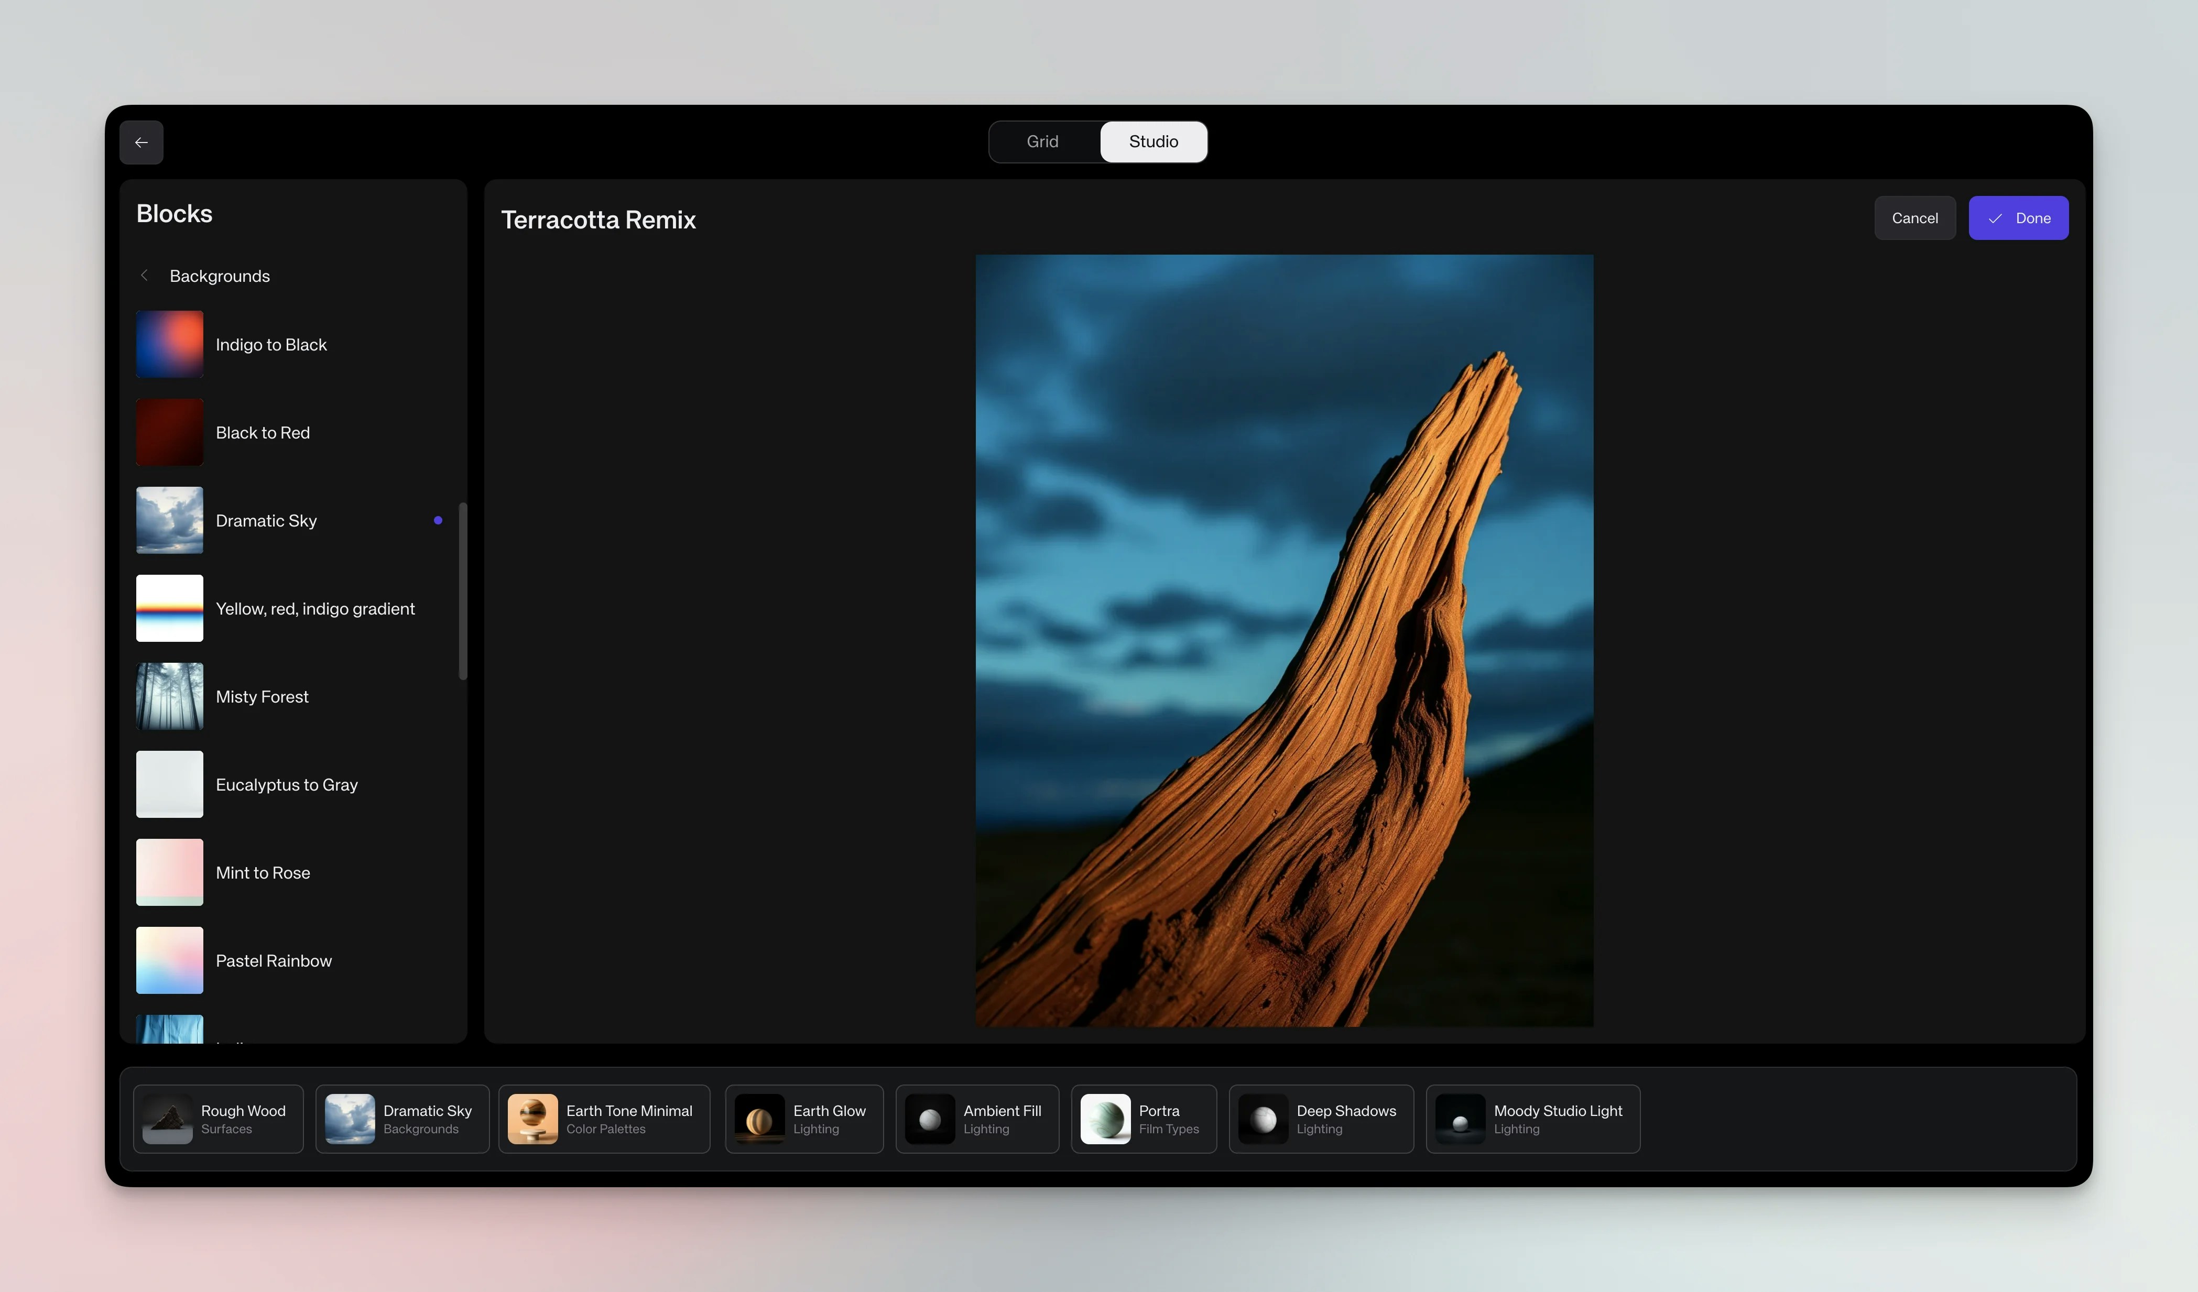Click the Moody Studio Light icon
This screenshot has height=1292, width=2198.
click(x=1459, y=1119)
